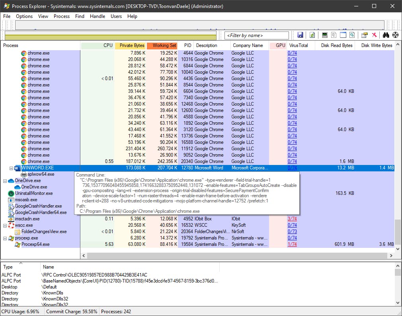The width and height of the screenshot is (402, 316).
Task: Open the 3/74 VirusTotal link for imsctadn.exe
Action: [292, 219]
